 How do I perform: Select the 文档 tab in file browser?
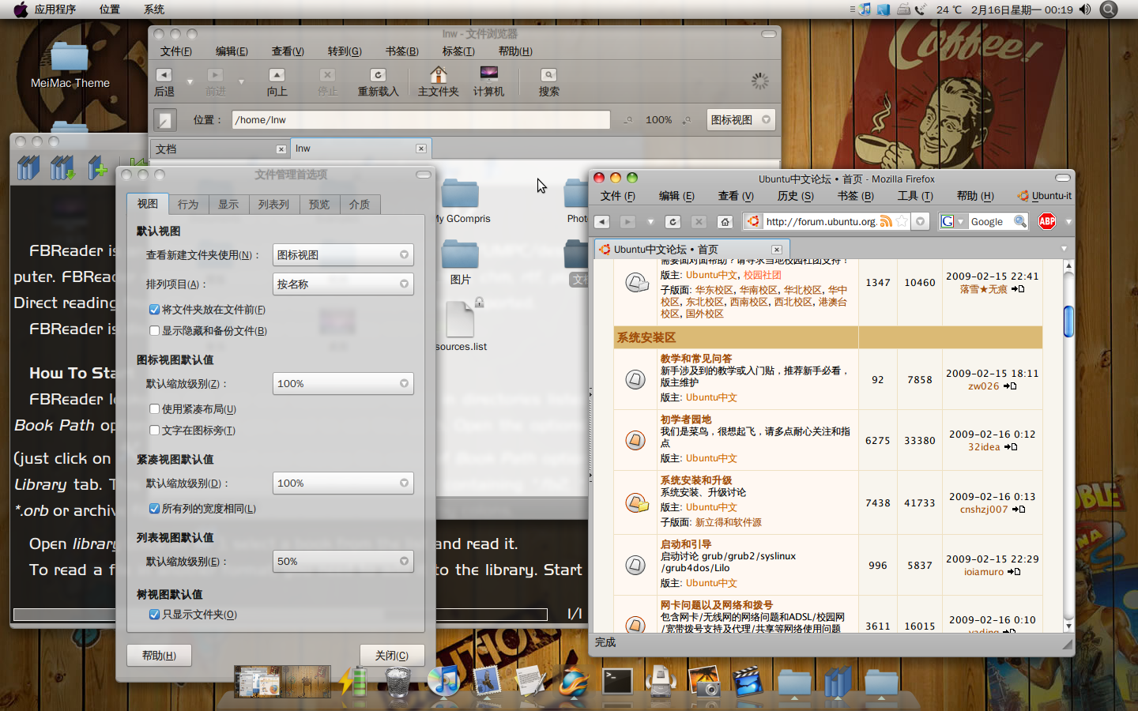coord(219,149)
